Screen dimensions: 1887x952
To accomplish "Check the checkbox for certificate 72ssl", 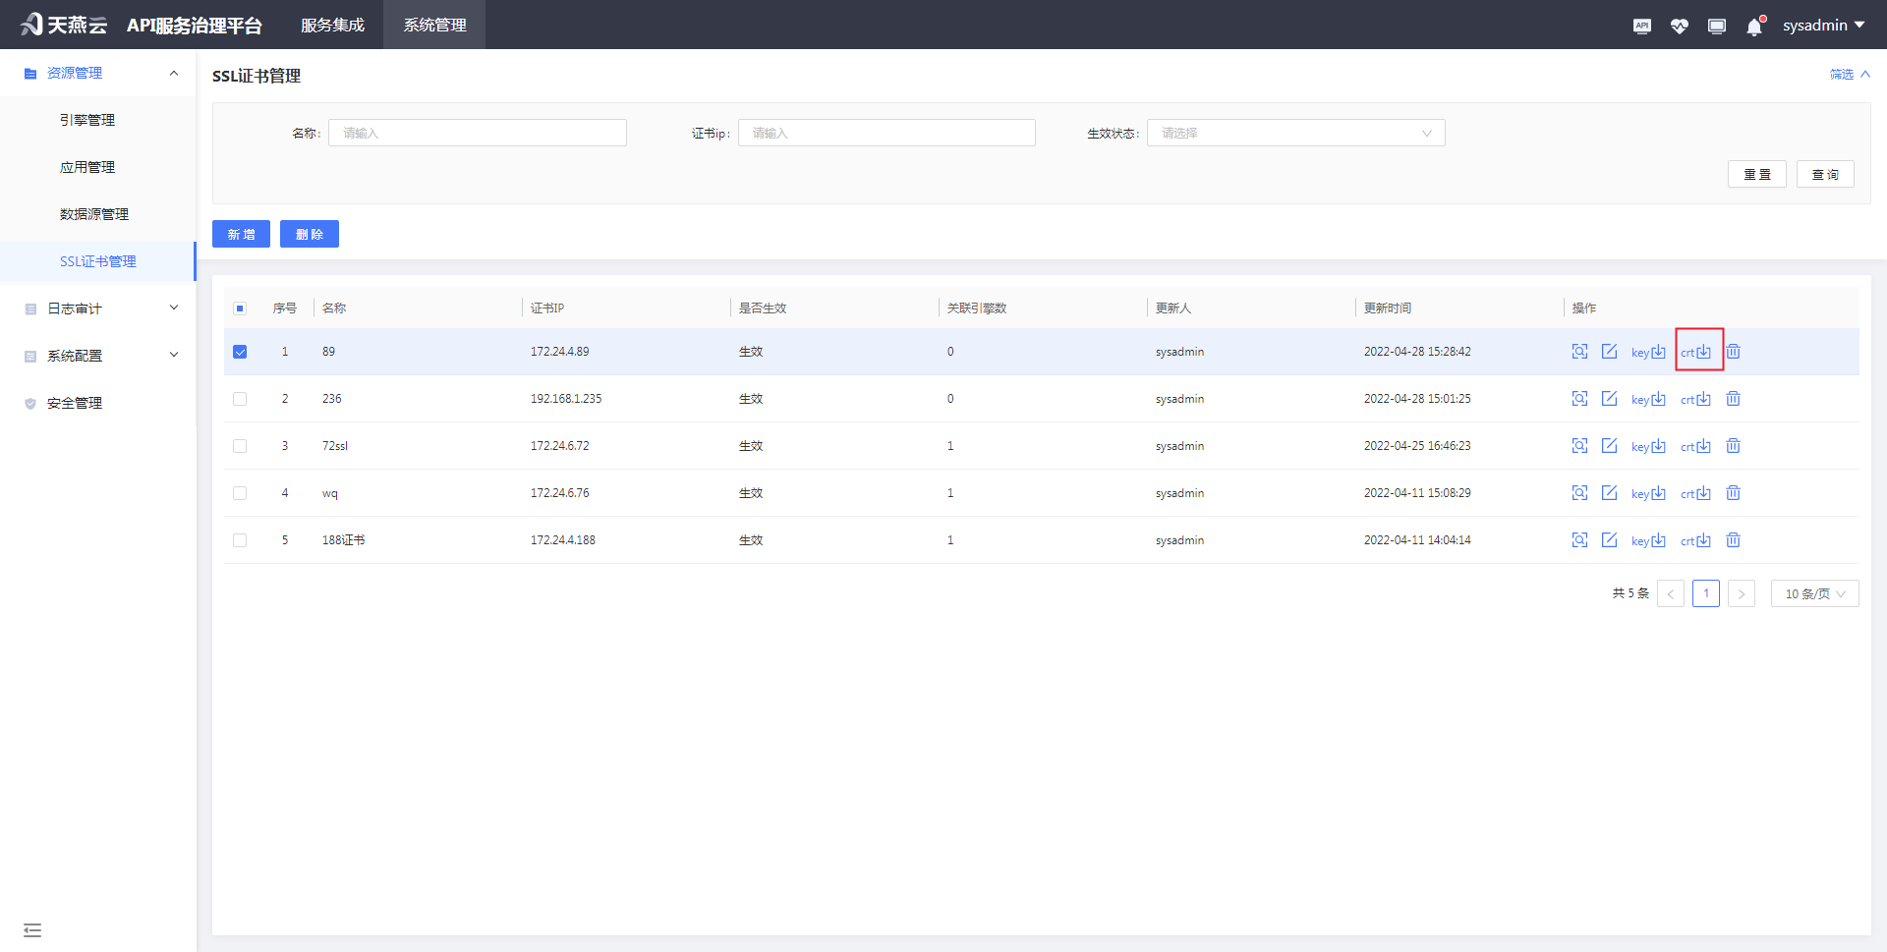I will pyautogui.click(x=240, y=445).
